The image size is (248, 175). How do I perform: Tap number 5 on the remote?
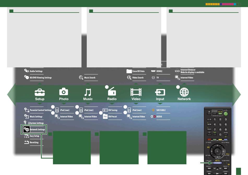tap(220, 125)
